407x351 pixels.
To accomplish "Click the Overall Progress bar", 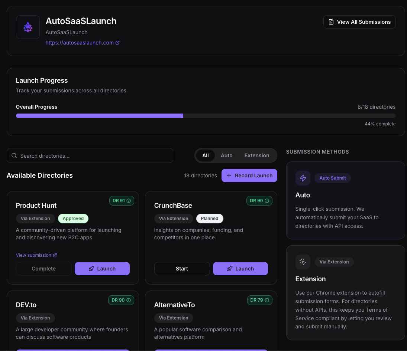I will click(206, 115).
